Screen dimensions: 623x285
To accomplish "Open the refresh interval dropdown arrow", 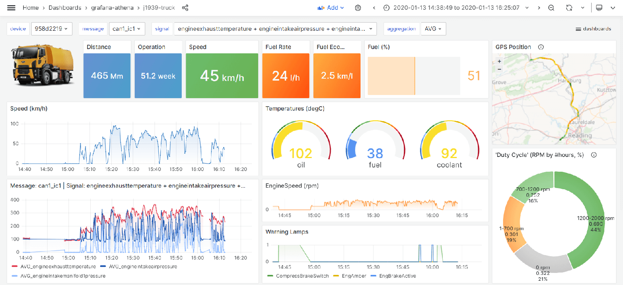I will pos(583,8).
